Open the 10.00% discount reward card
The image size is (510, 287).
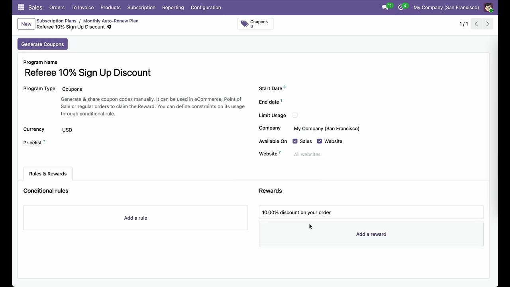(371, 212)
